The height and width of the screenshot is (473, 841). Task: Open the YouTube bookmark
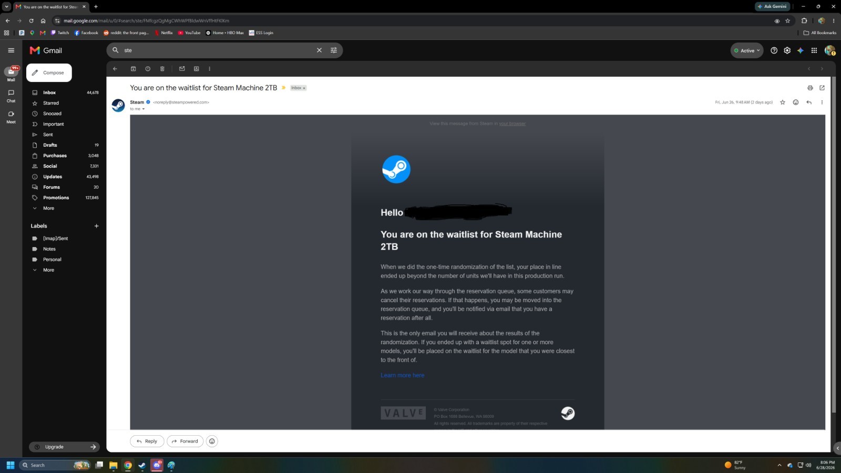tap(189, 33)
